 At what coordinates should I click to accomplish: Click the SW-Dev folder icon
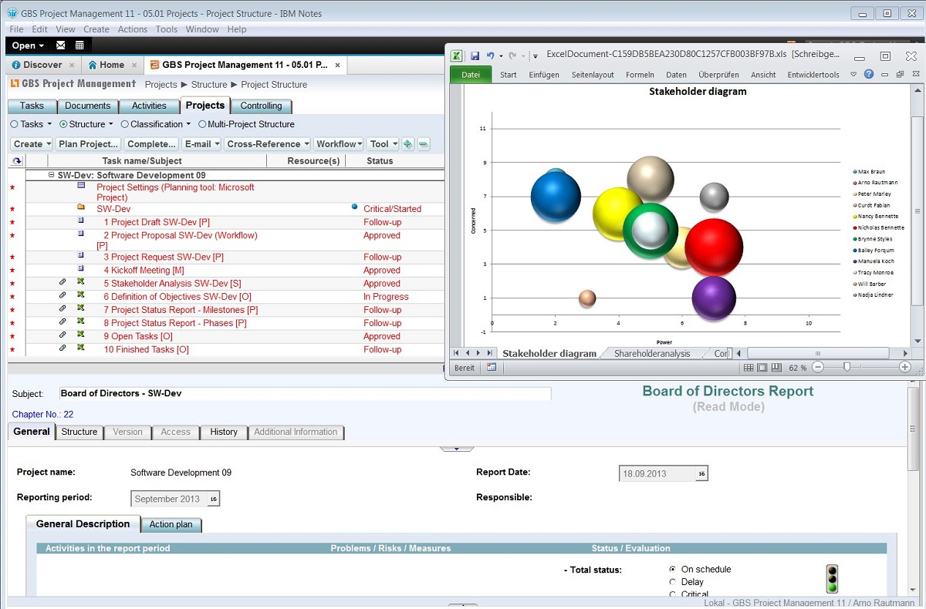(x=81, y=207)
